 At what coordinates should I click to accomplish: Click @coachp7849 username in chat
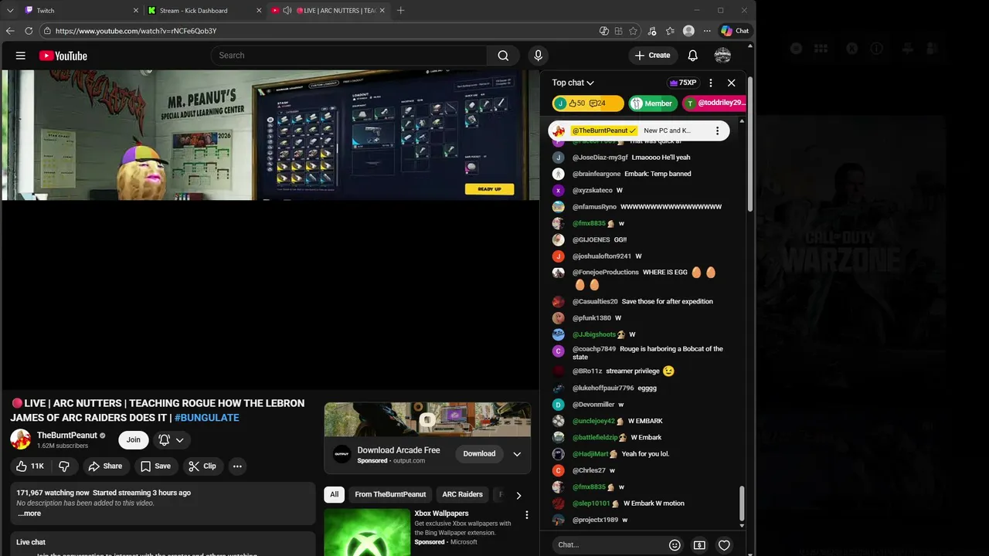pos(594,349)
